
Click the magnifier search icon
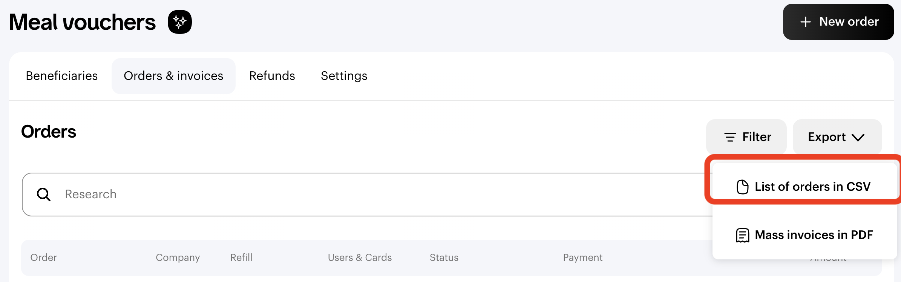[x=44, y=195]
